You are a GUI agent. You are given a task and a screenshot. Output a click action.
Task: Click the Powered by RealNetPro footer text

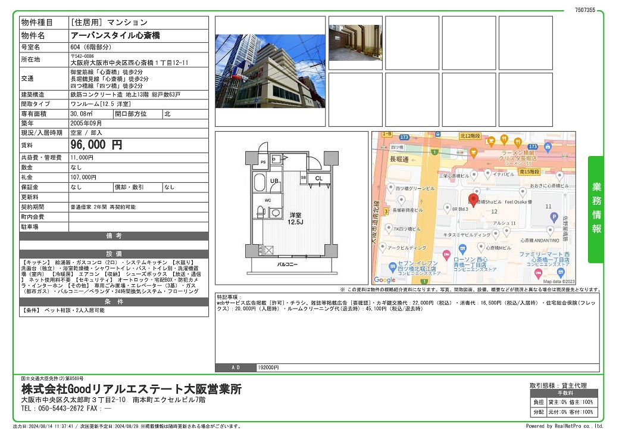(x=564, y=426)
